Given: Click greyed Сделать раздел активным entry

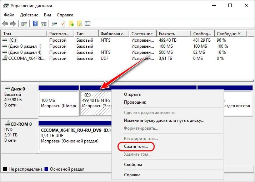Looking at the screenshot, I should tap(167, 113).
